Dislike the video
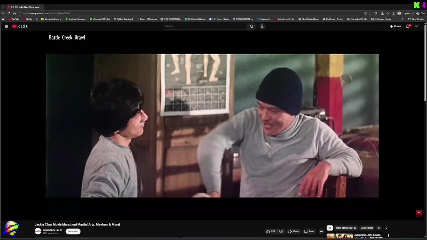This screenshot has height=240, width=427. point(281,231)
